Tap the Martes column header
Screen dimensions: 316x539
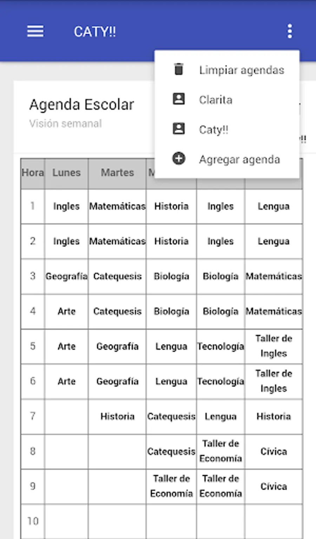[117, 173]
